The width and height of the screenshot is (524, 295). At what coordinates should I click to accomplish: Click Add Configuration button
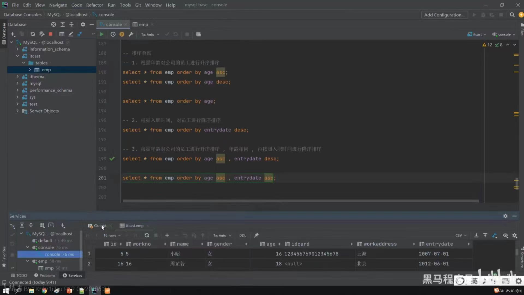444,15
